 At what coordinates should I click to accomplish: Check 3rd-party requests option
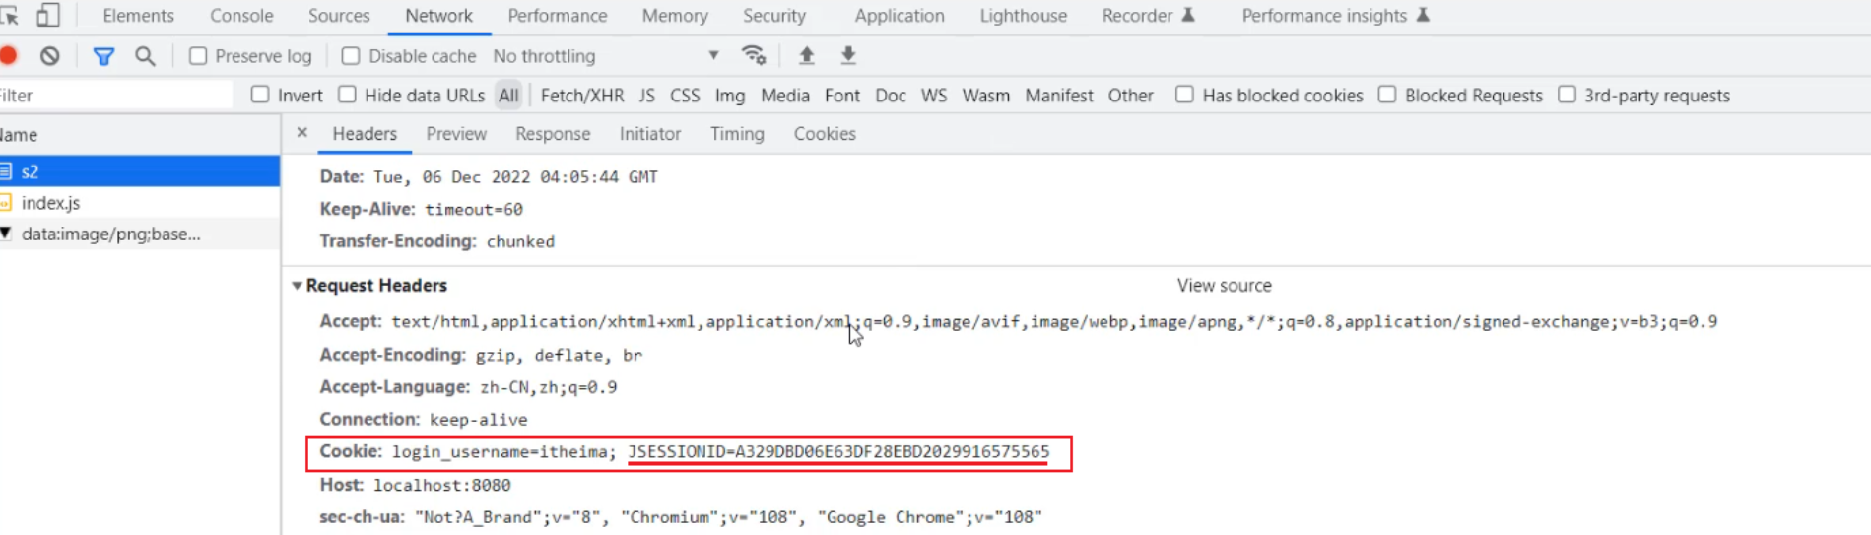point(1567,95)
